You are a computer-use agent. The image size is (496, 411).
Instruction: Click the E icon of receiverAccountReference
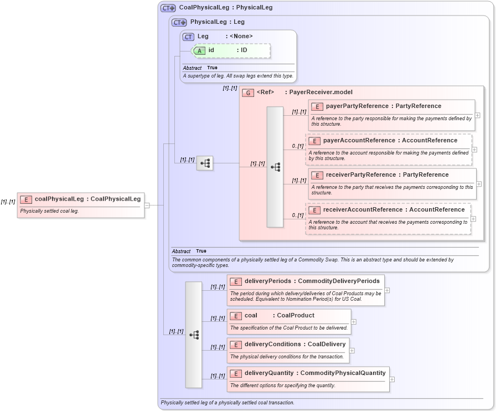pos(314,210)
